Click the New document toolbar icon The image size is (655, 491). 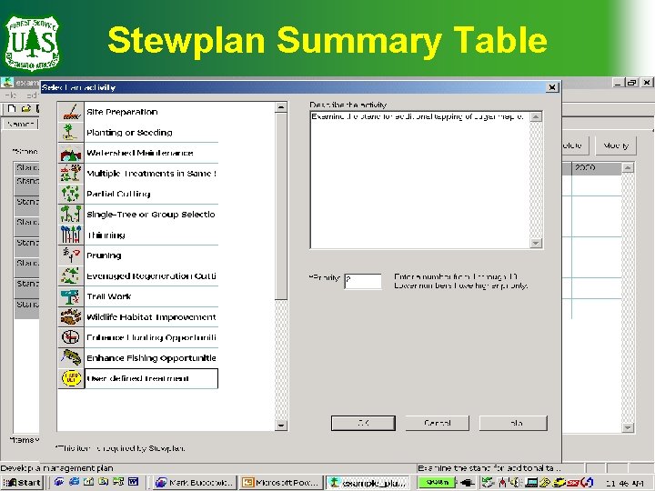[12, 109]
